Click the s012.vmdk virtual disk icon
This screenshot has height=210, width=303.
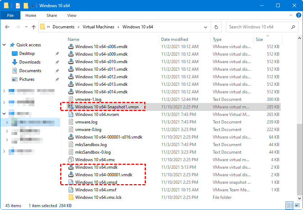click(71, 77)
